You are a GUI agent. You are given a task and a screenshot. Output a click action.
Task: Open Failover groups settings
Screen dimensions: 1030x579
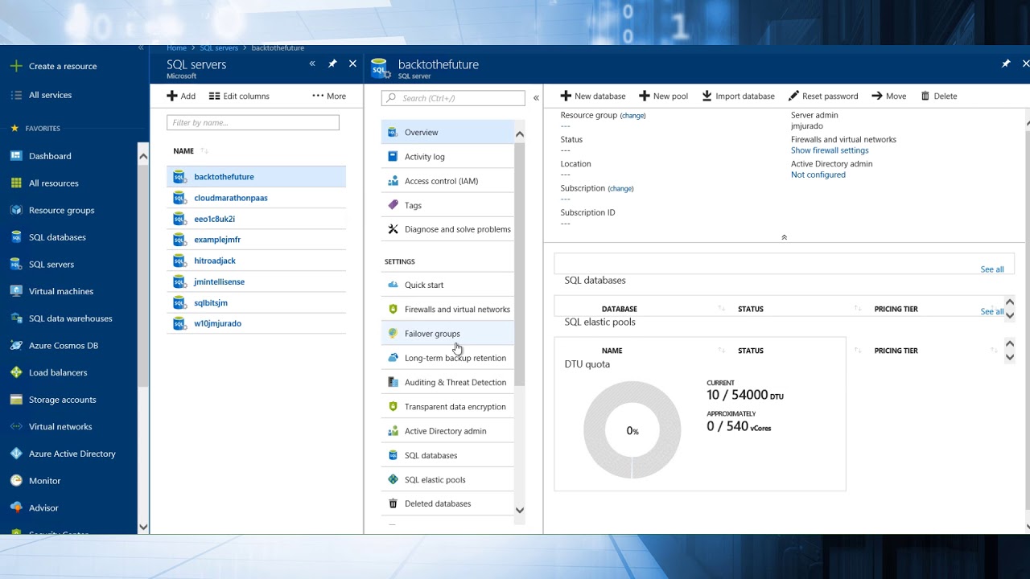(447, 334)
